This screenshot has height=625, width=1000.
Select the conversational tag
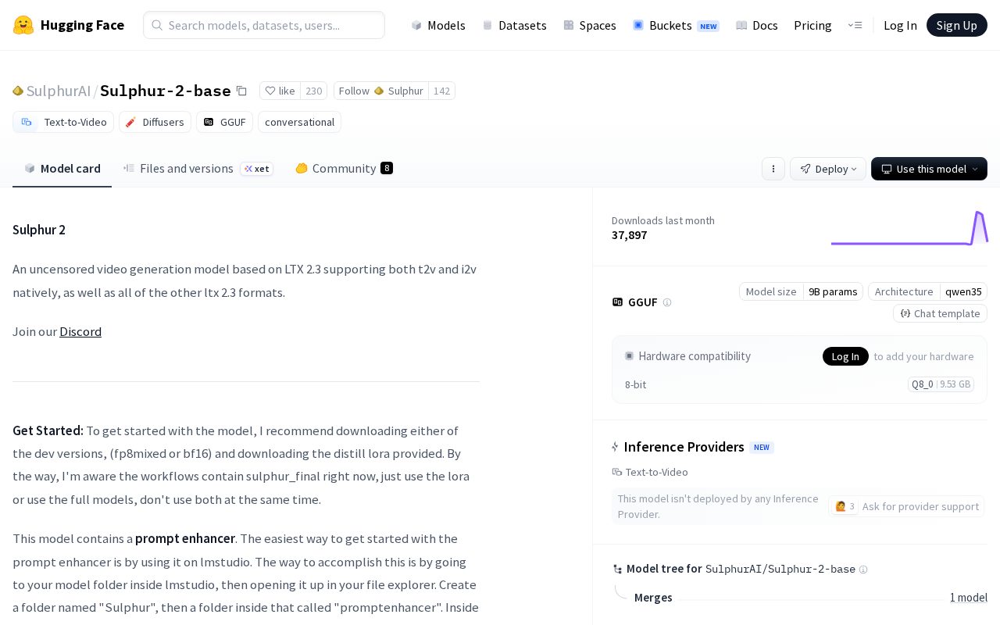[x=299, y=122]
